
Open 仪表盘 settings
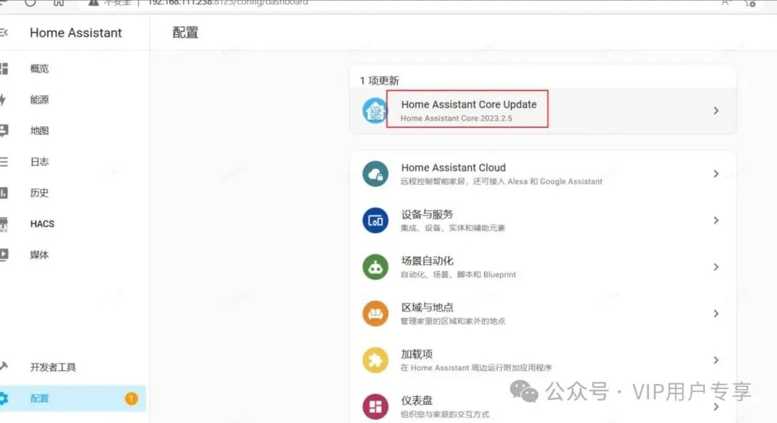click(542, 405)
